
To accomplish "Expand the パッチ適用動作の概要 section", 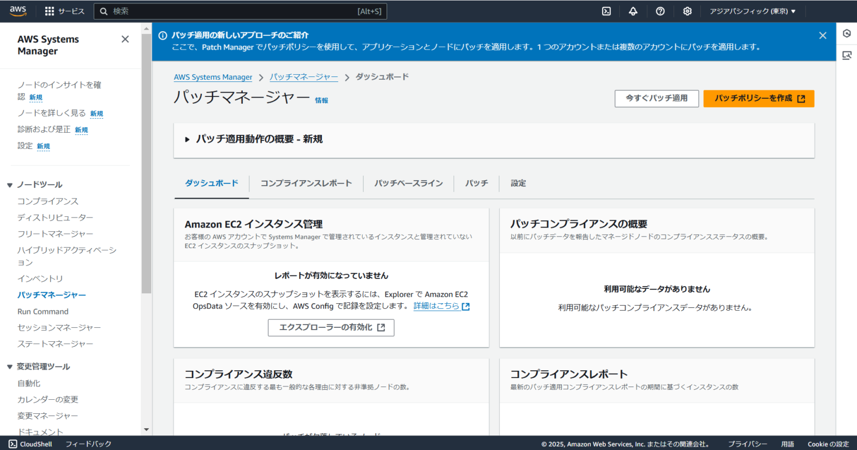I will pyautogui.click(x=187, y=139).
